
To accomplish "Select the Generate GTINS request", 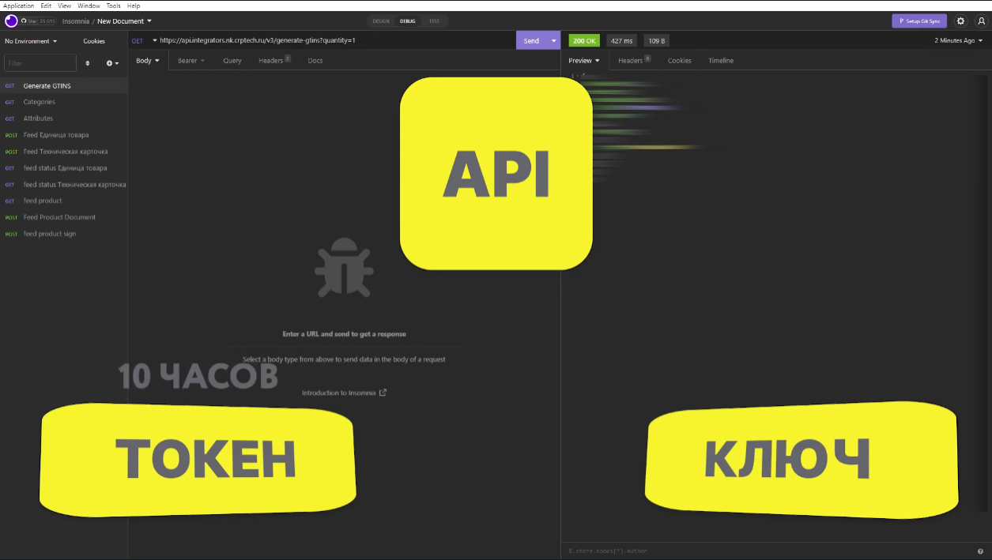I will point(64,85).
